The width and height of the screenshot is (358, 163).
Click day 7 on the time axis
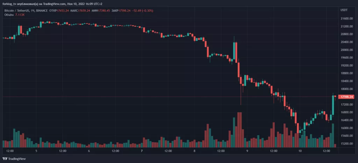coord(142,151)
